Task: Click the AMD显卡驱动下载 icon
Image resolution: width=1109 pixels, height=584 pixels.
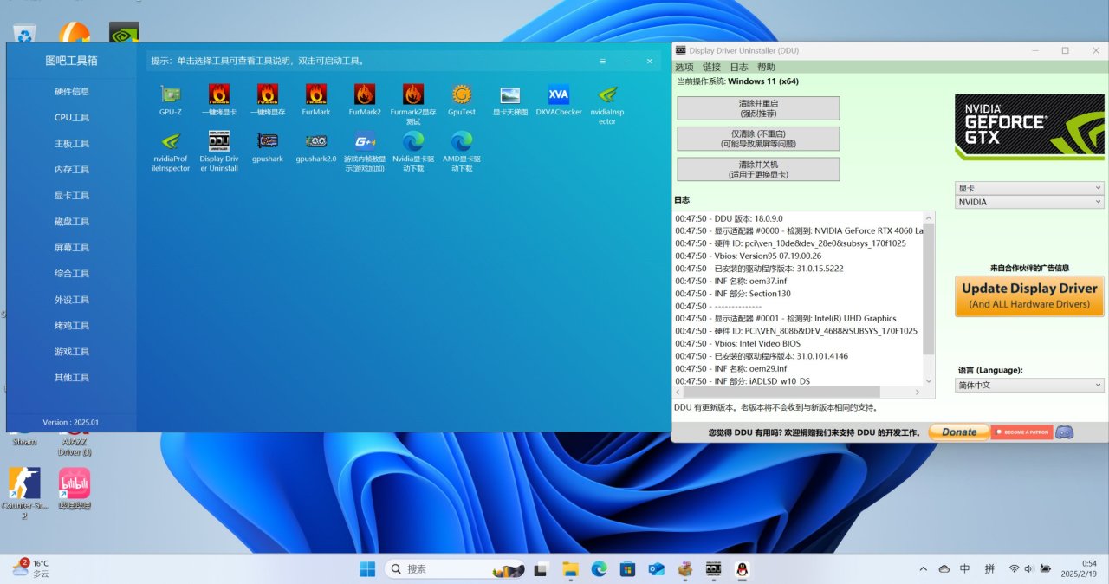Action: (x=462, y=141)
